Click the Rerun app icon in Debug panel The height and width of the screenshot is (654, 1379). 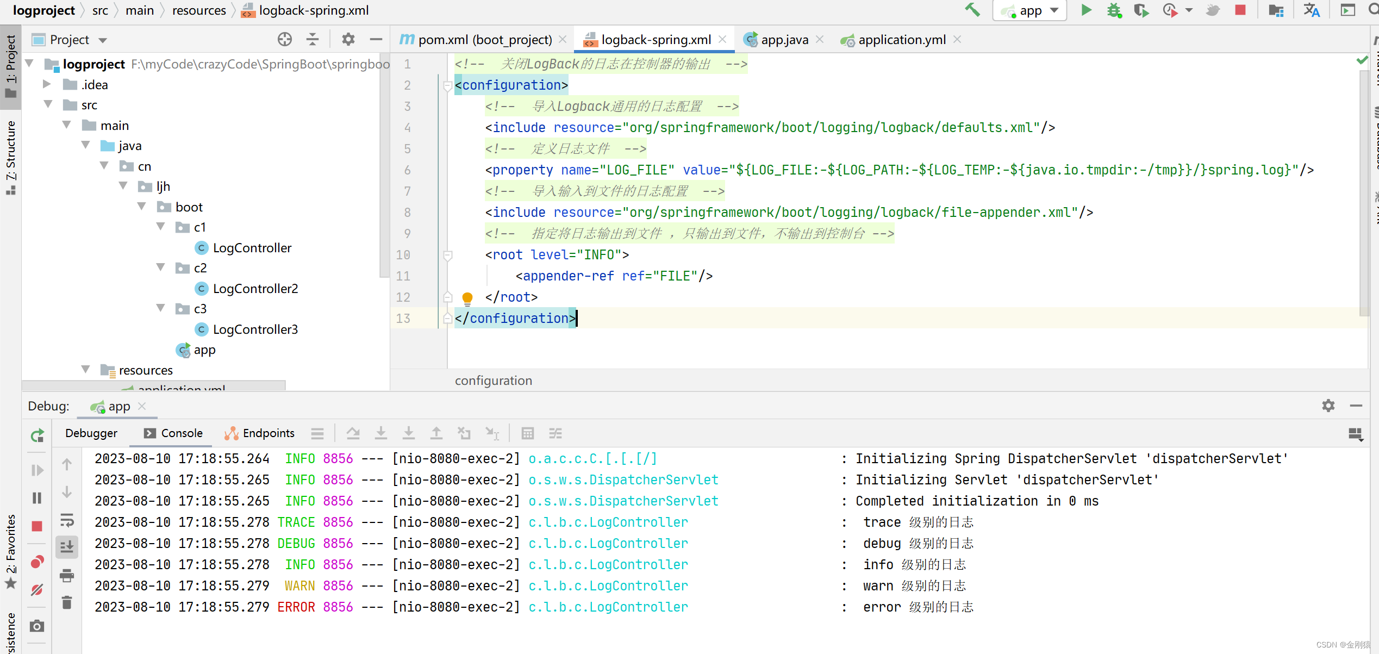(x=37, y=435)
